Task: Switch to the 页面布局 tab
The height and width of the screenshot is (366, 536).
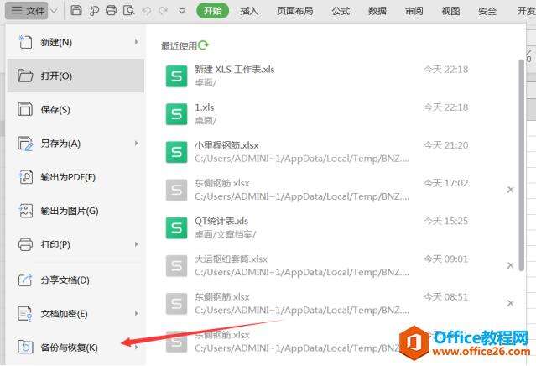Action: pos(294,11)
